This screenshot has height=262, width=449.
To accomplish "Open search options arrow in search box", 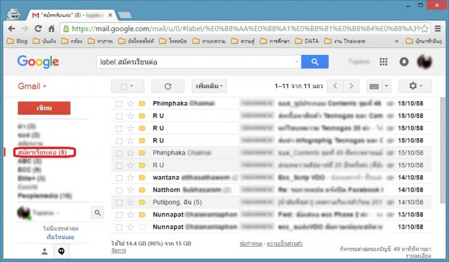I will [297, 62].
